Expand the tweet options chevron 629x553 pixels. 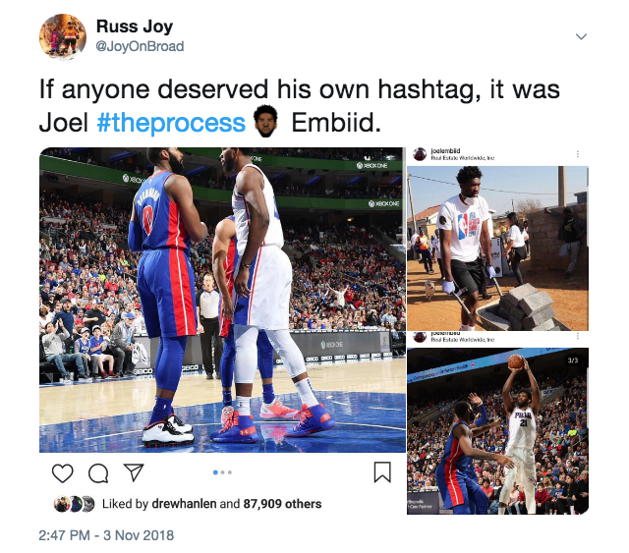581,36
